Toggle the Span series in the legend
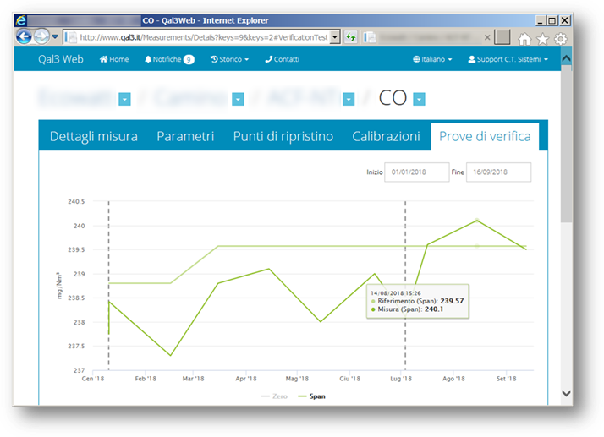The width and height of the screenshot is (604, 437). click(311, 396)
